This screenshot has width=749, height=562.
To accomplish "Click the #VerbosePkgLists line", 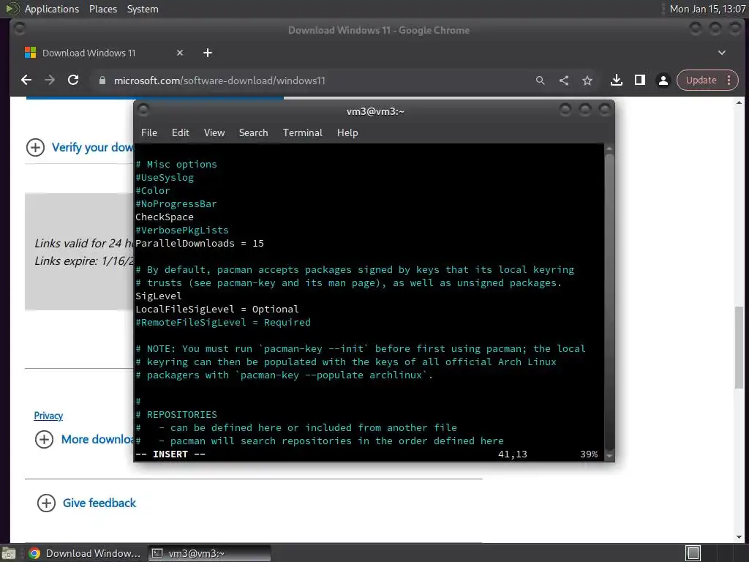I will [182, 231].
